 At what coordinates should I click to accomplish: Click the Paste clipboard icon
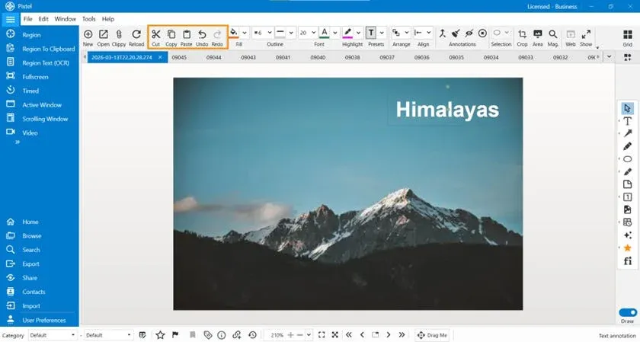[x=187, y=34]
